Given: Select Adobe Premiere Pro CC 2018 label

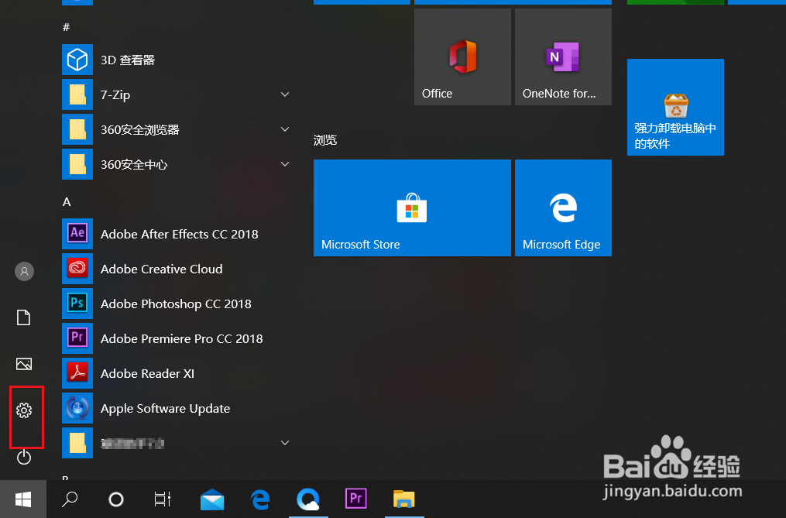Looking at the screenshot, I should tap(181, 339).
